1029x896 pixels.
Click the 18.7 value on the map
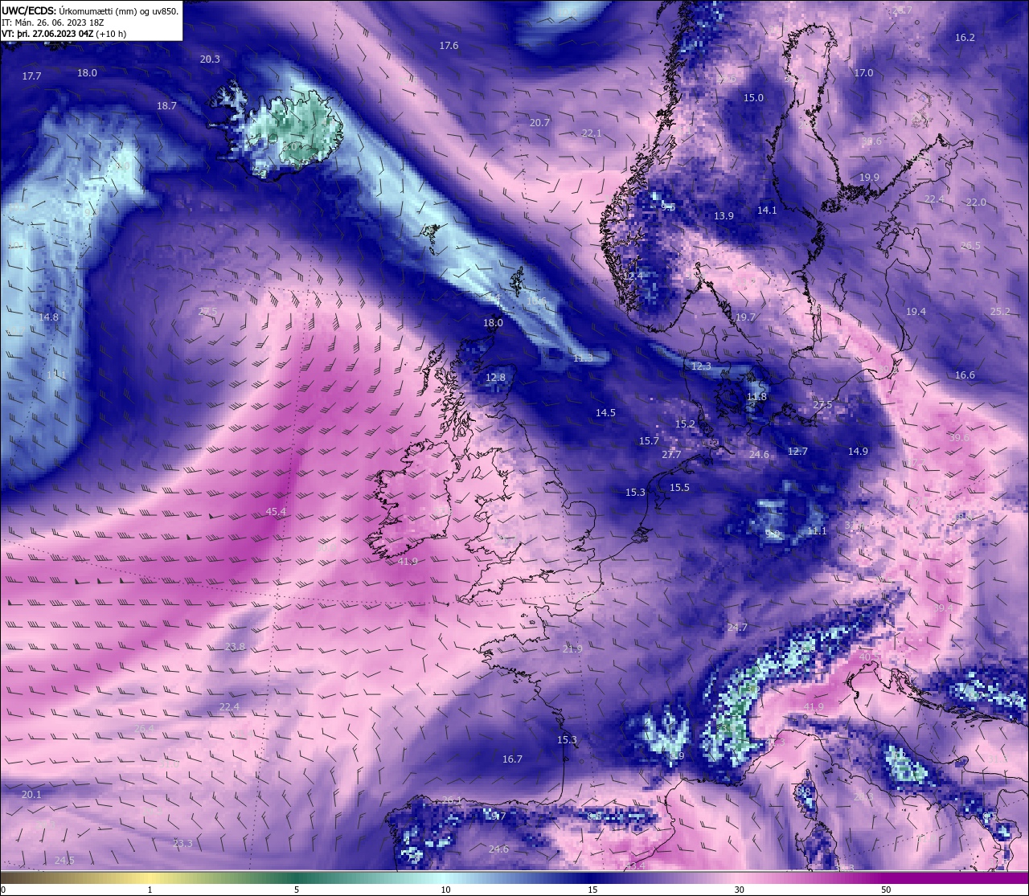[166, 106]
